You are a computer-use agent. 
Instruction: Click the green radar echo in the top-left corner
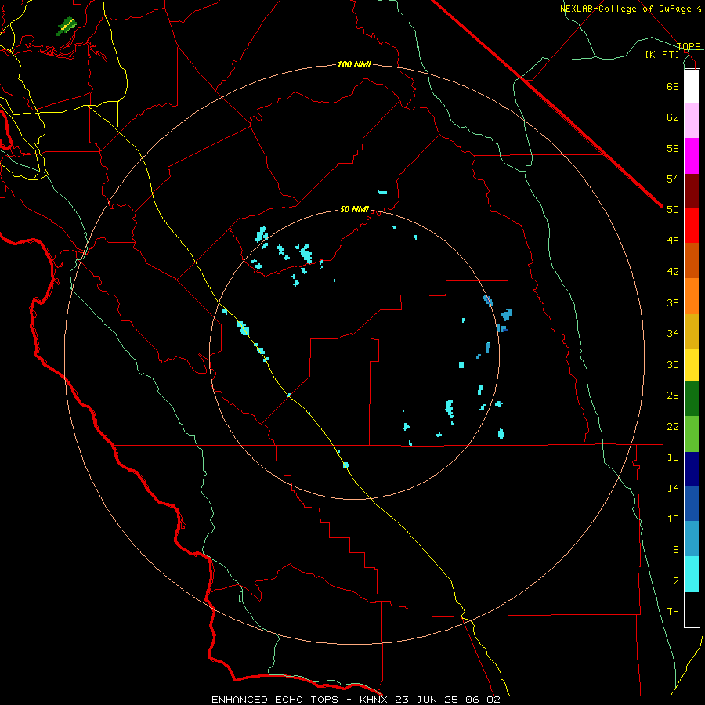(67, 26)
